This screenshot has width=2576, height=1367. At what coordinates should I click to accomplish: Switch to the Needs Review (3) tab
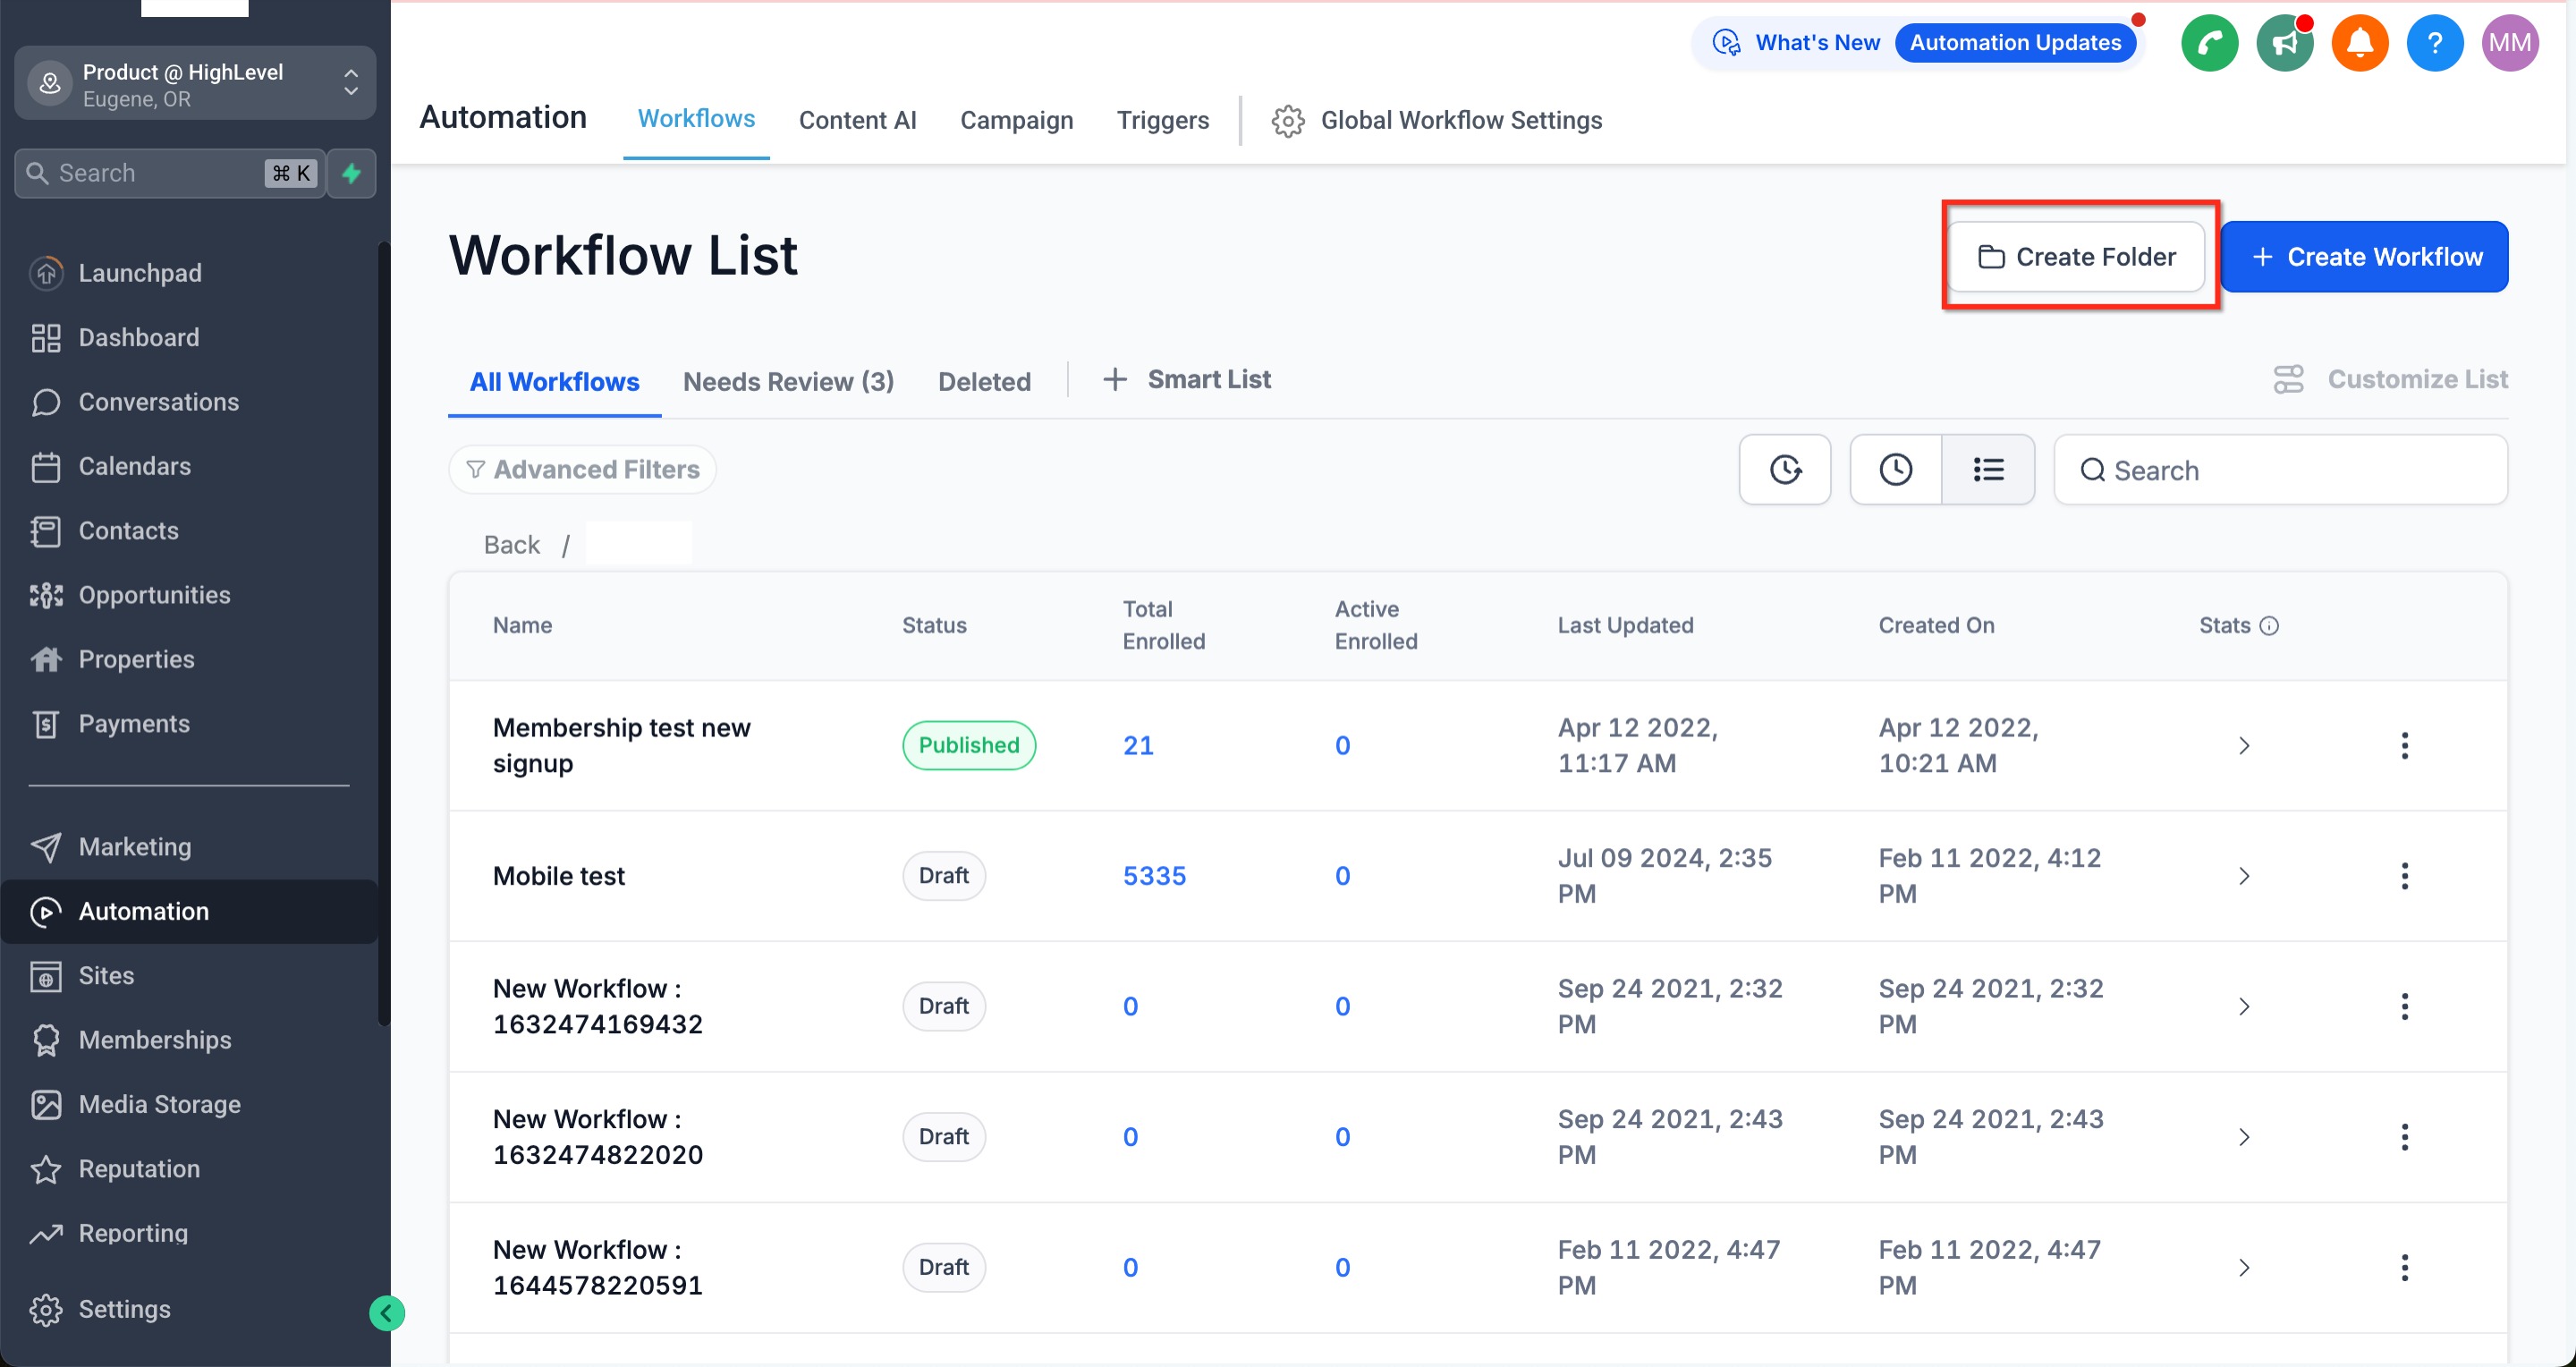point(788,381)
